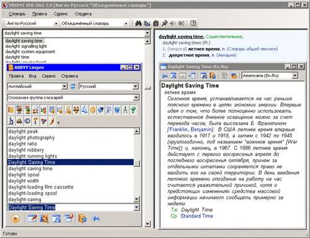Click the blue pushpin icon in Lingvo bottom toolbar
310x238 pixels.
pos(95,218)
